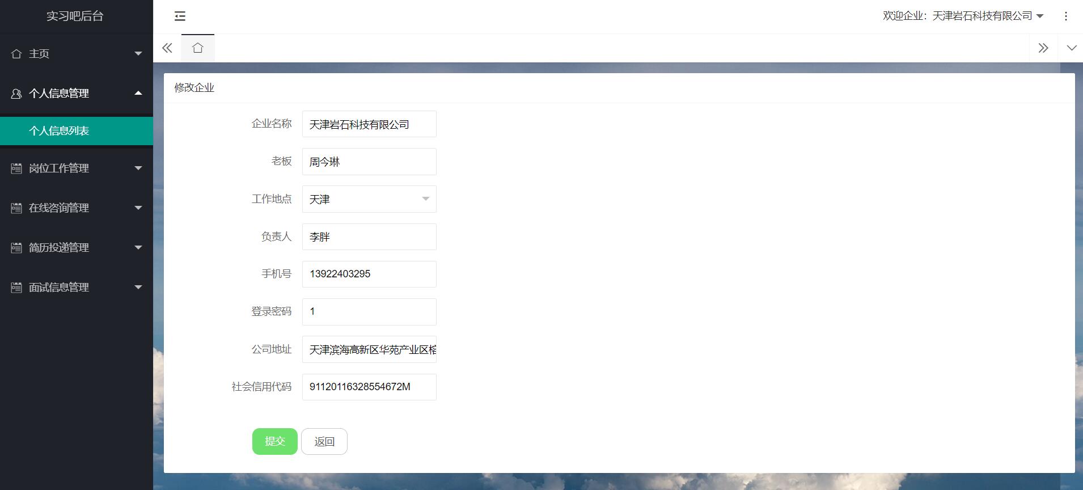Viewport: 1083px width, 490px height.
Task: Expand the 岗位工作管理 menu arrow
Action: pos(138,168)
